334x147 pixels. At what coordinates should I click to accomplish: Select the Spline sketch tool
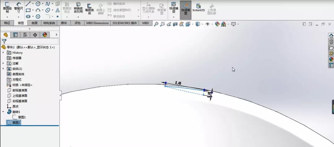pos(48,4)
